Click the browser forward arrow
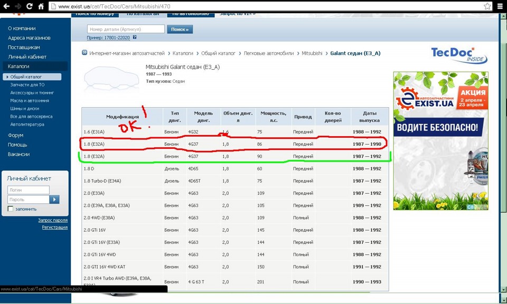Viewport: 507px width, 304px height. pyautogui.click(x=18, y=6)
